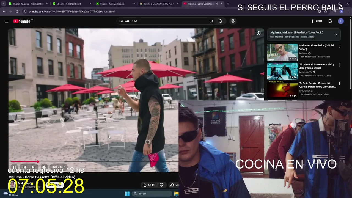The width and height of the screenshot is (352, 198).
Task: Click the search magnifier button
Action: click(x=221, y=21)
